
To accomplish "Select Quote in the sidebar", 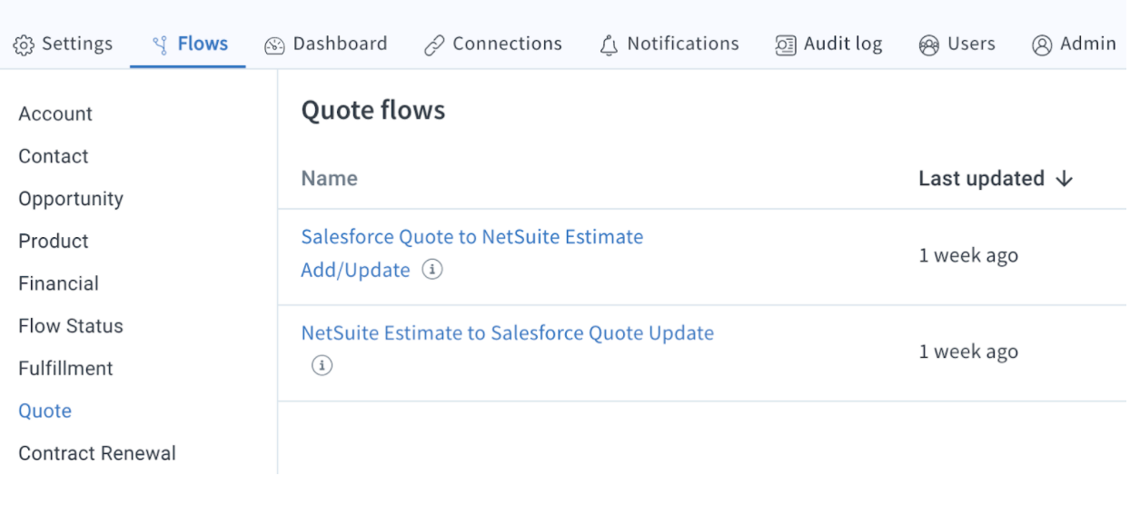I will pyautogui.click(x=45, y=411).
